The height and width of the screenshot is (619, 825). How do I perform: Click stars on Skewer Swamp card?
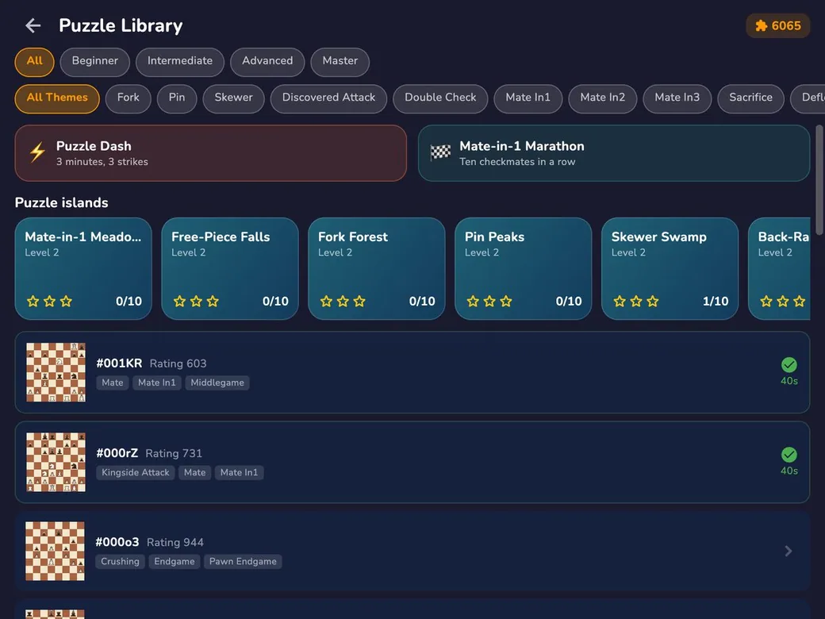pyautogui.click(x=636, y=301)
